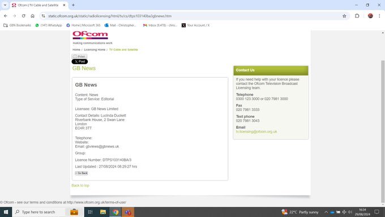The width and height of the screenshot is (385, 217).
Task: Open the Chrome profile avatar
Action: coord(370,16)
